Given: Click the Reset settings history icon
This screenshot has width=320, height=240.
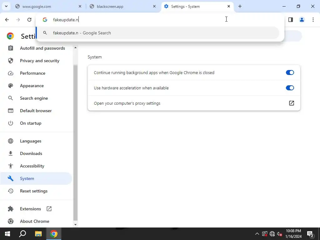Looking at the screenshot, I should (x=11, y=191).
